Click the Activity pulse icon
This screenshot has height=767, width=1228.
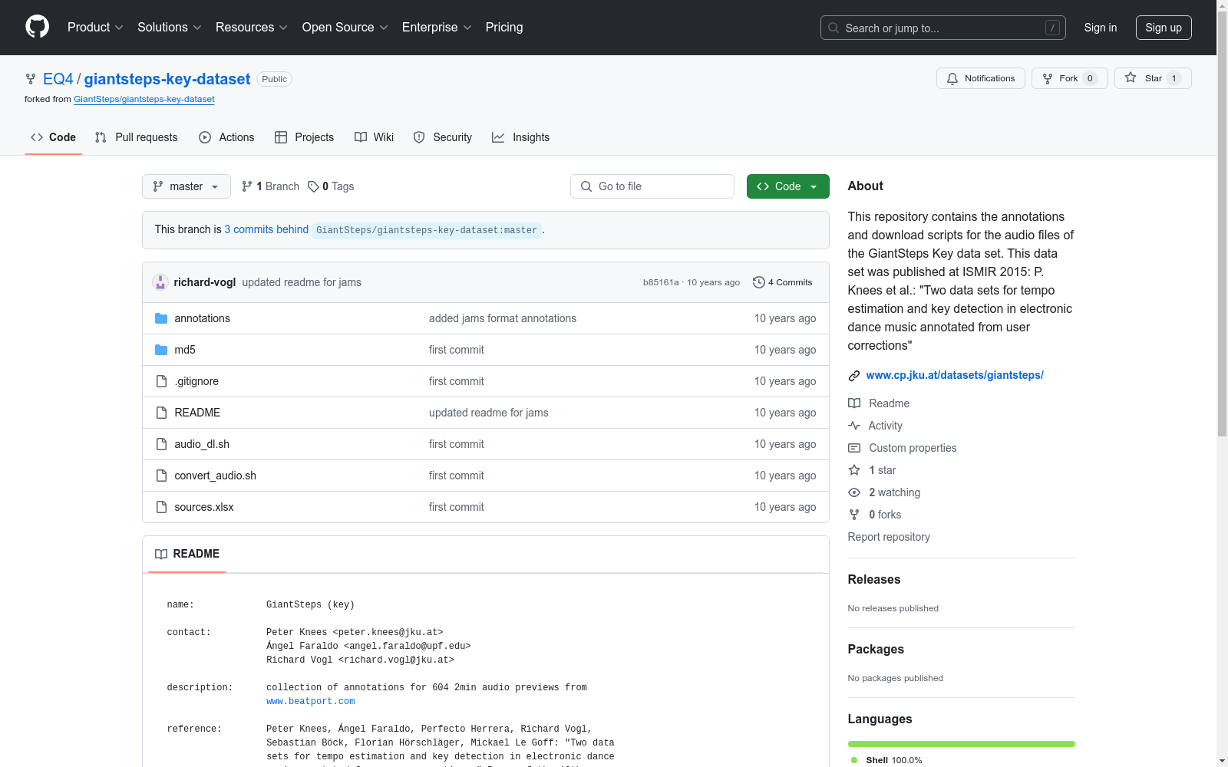854,426
